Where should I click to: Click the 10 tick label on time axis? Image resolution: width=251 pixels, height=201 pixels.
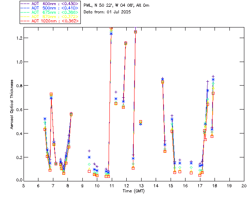click(97, 185)
